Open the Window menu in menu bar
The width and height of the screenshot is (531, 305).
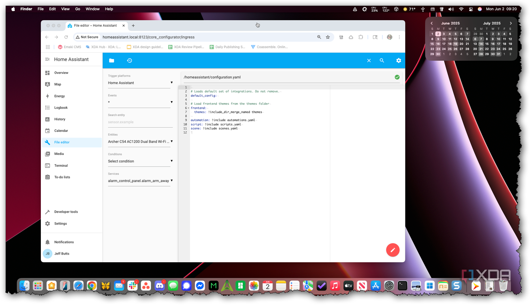[92, 9]
